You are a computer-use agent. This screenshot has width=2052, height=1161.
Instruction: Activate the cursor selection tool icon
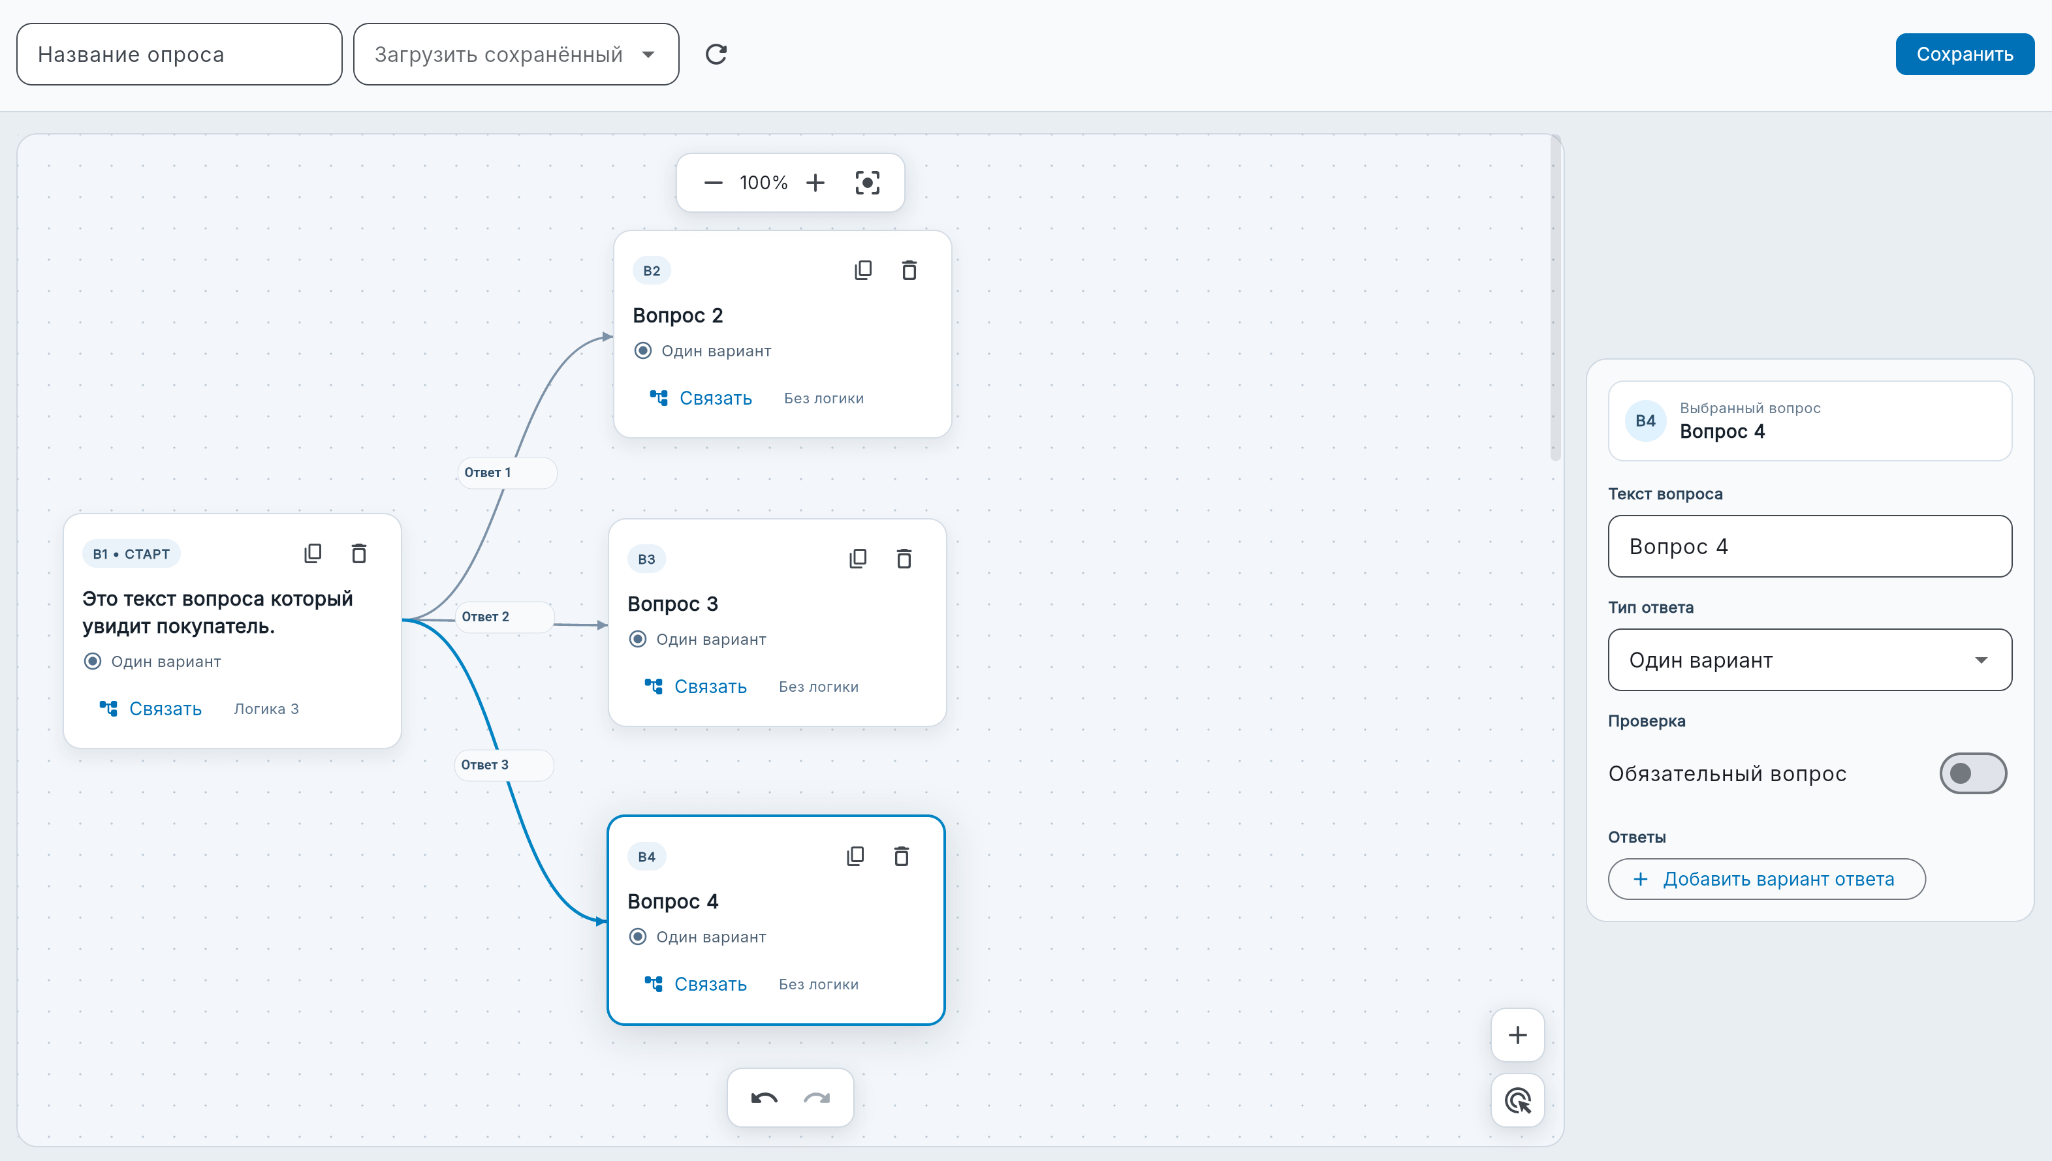(x=1518, y=1100)
